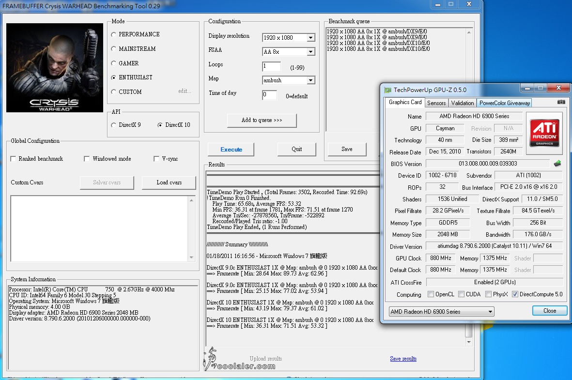Toggle Windowed mode checkbox
Screen dimensions: 572x380
(87, 159)
